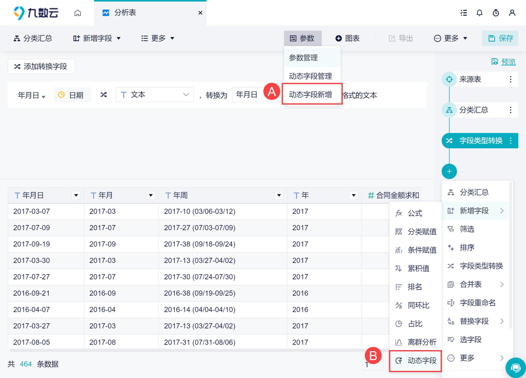Viewport: 526px width, 378px height.
Task: Open the 字段类型转换 step three-dot menu
Action: coord(510,141)
